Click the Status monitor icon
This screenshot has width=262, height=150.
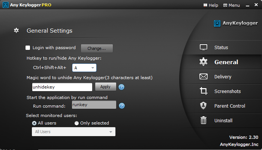point(204,48)
